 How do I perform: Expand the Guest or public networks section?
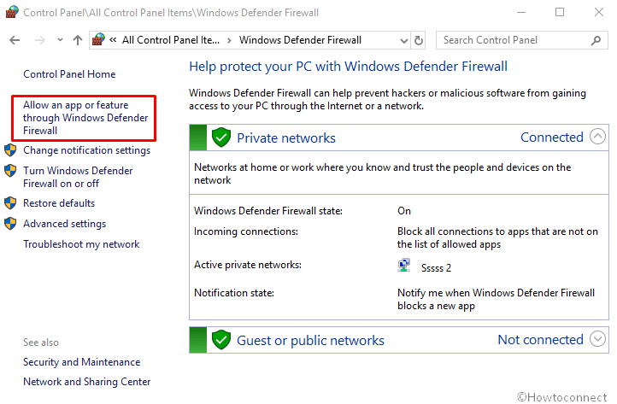(597, 339)
